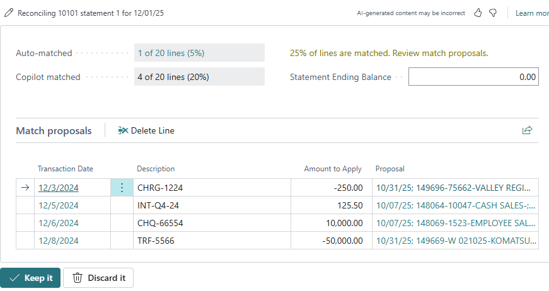549x291 pixels.
Task: Click the thumbs up feedback icon
Action: click(x=478, y=13)
